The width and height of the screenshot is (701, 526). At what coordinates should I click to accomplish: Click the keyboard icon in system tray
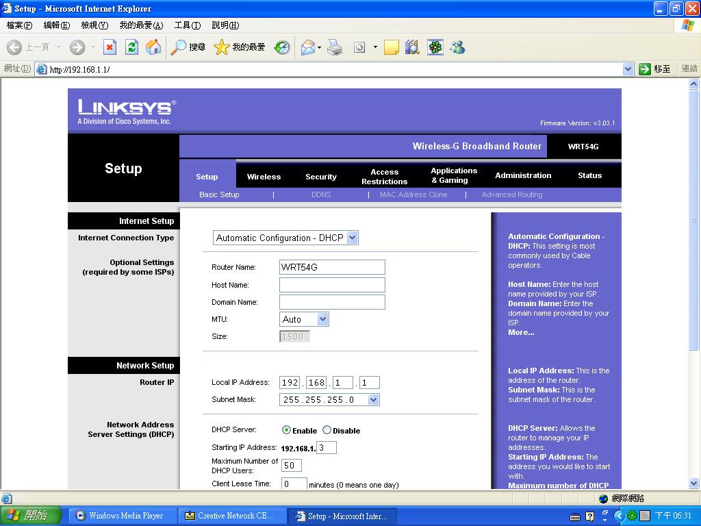point(575,518)
